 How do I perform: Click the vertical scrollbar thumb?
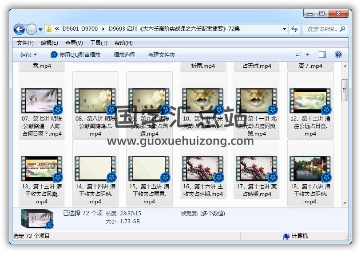coord(345,90)
